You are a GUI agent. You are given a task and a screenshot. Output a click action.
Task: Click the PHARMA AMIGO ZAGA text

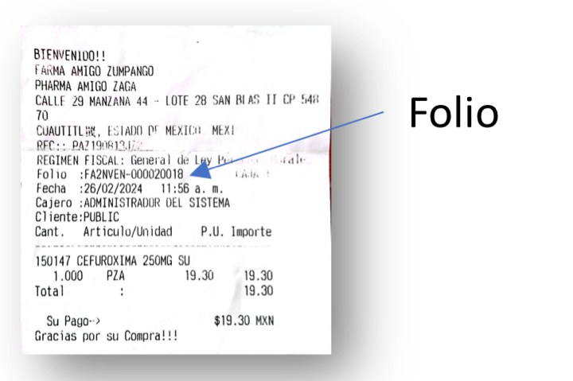(85, 86)
